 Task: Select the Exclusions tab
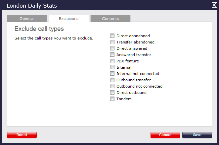point(68,19)
